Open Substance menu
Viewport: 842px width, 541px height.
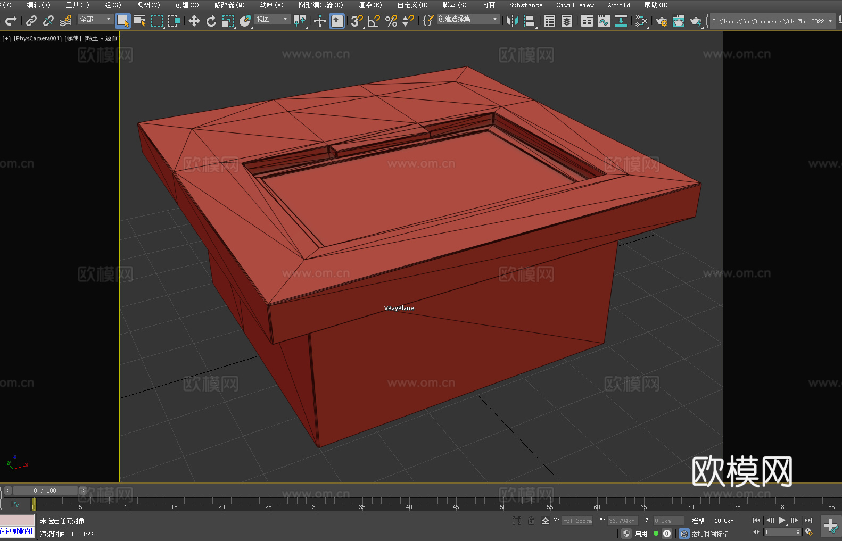[526, 5]
